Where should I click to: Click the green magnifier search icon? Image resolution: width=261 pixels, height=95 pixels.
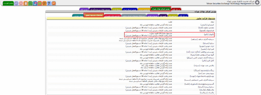click(x=30, y=3)
